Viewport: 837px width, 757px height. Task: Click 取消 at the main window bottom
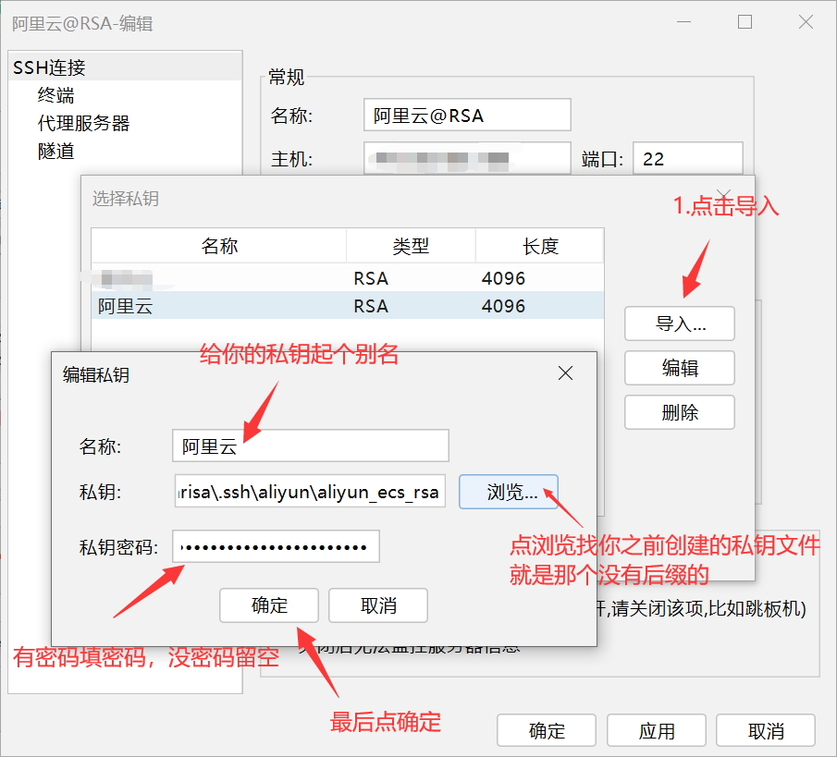click(766, 730)
